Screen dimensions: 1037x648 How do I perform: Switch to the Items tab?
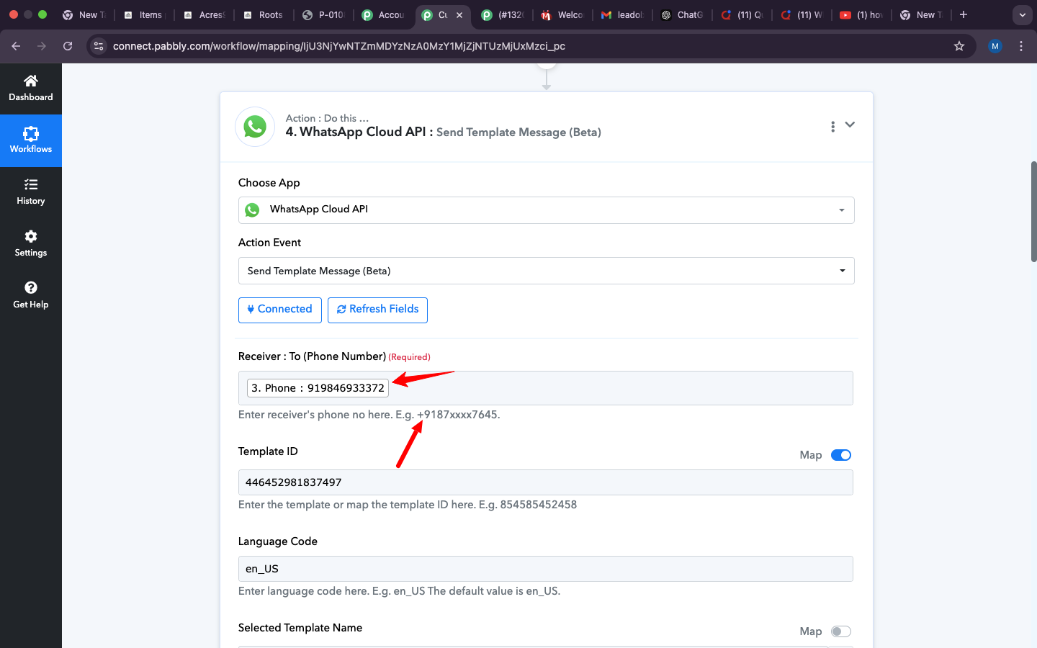[x=143, y=14]
